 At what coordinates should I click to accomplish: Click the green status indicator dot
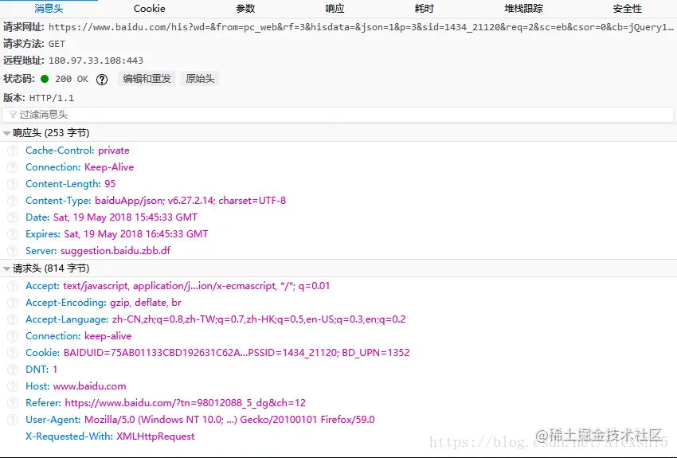[x=45, y=79]
